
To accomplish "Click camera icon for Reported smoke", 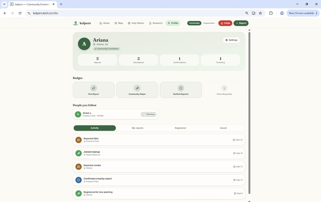I will pyautogui.click(x=78, y=167).
